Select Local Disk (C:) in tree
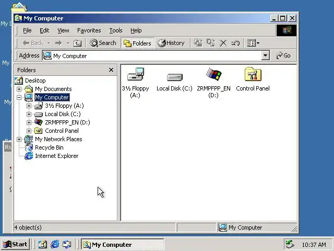The image size is (334, 251). tap(63, 114)
